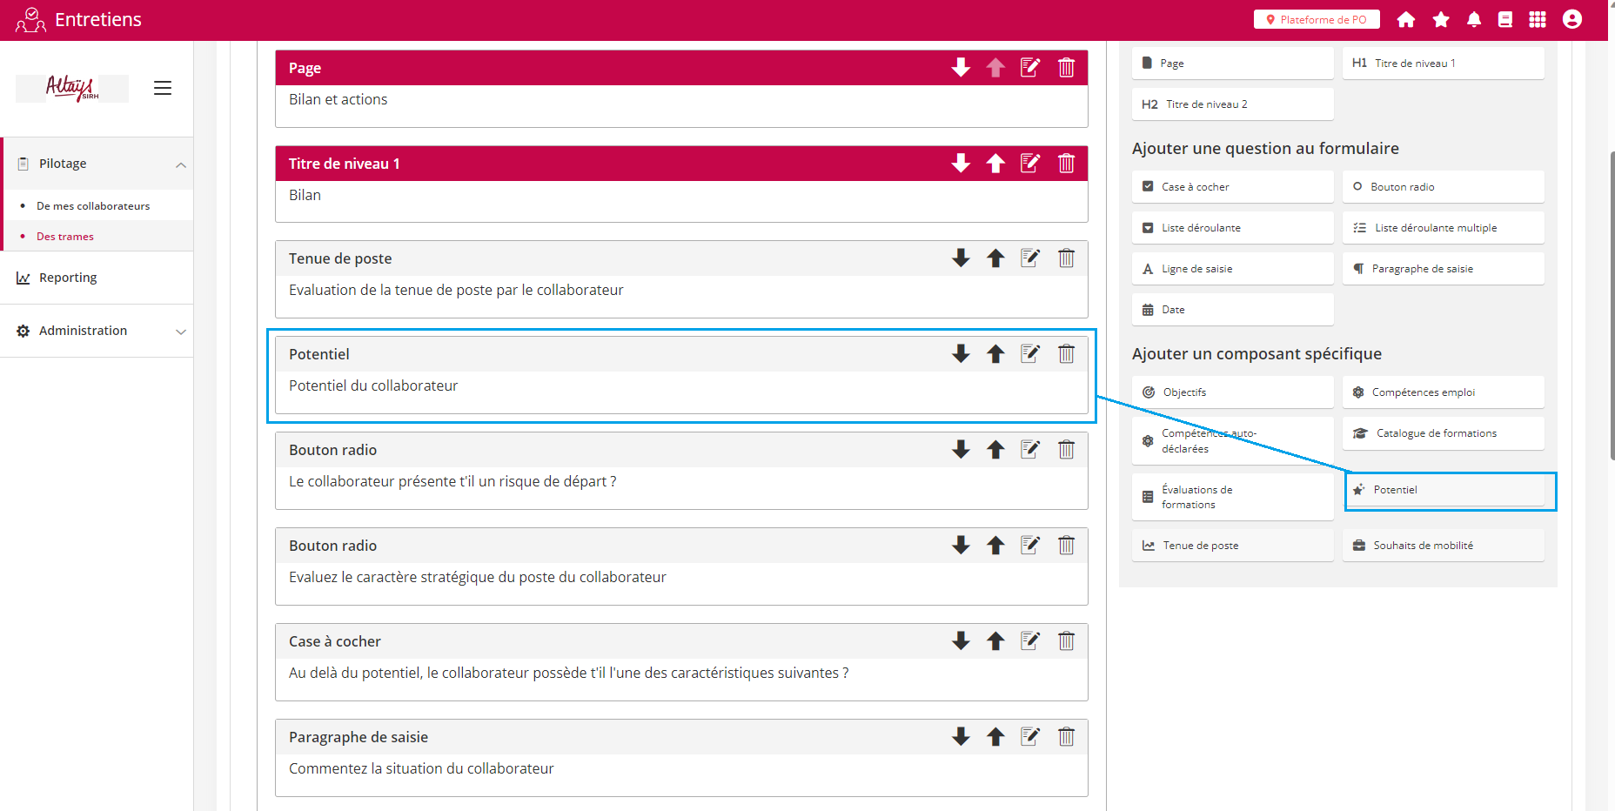
Task: Edit the Tenue de poste block
Action: [x=1030, y=258]
